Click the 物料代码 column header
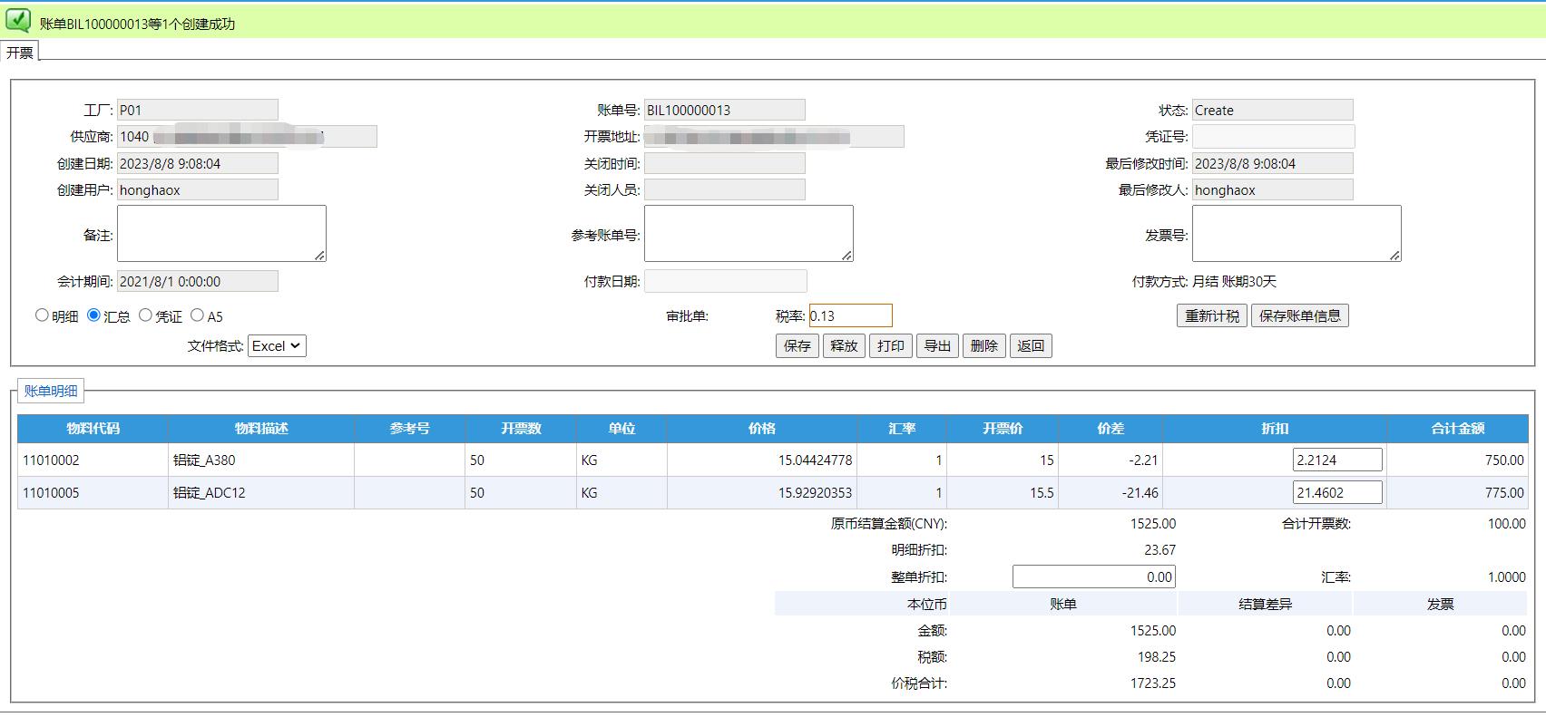1546x717 pixels. click(x=93, y=428)
